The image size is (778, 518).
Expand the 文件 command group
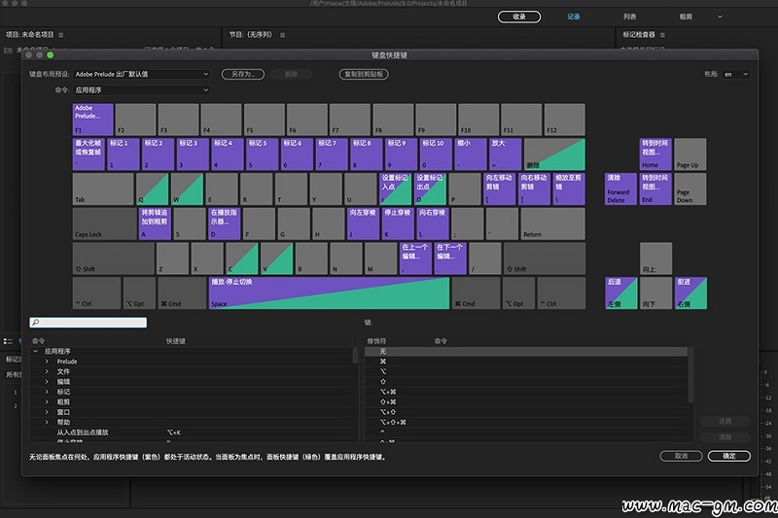(x=47, y=372)
